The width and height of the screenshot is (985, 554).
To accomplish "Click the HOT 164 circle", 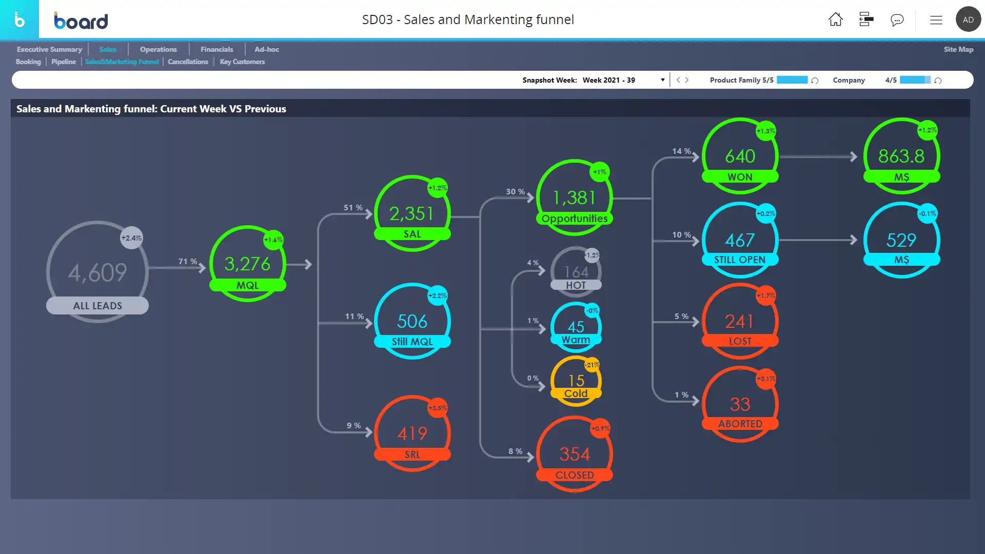I will pyautogui.click(x=576, y=272).
